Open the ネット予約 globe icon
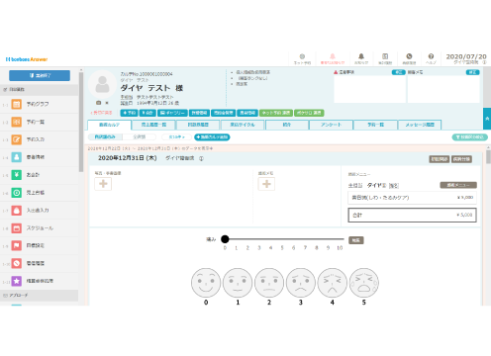The height and width of the screenshot is (356, 491). click(302, 56)
